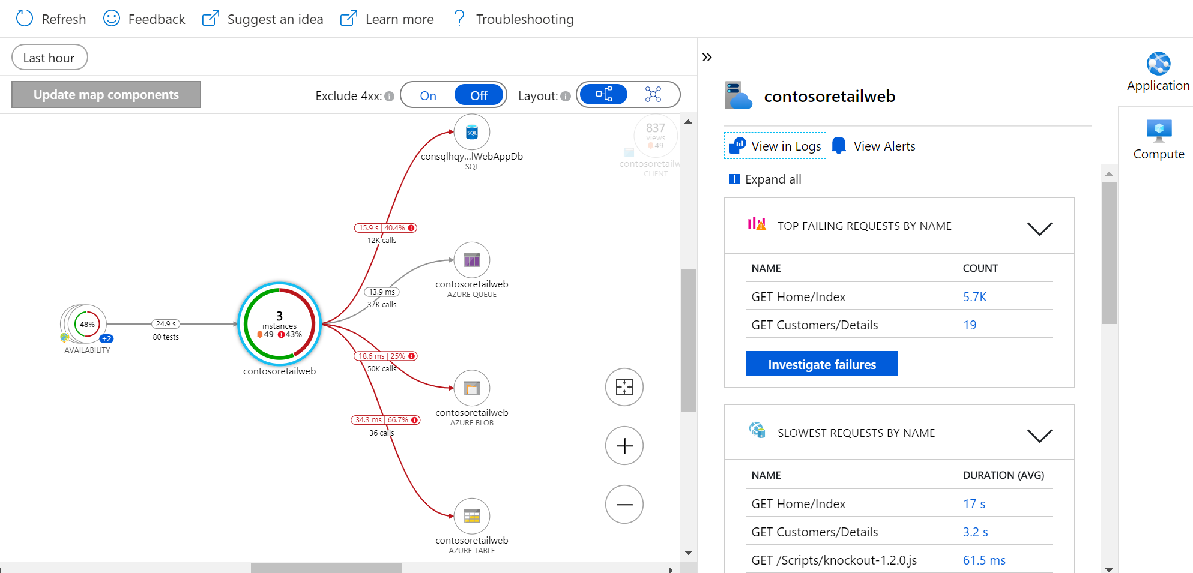Collapse Slowest Requests By Name section
This screenshot has height=573, width=1193.
[x=1039, y=436]
